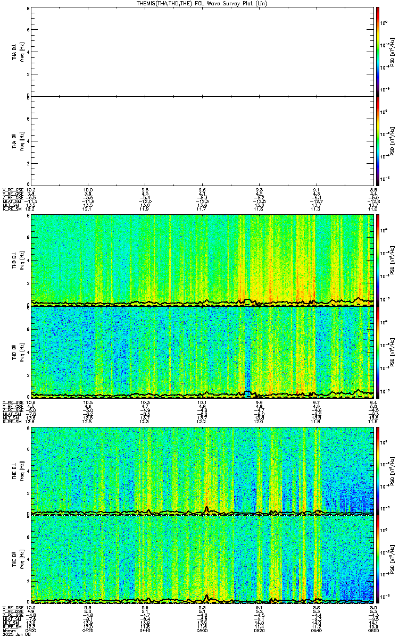Click the PSD color bar beside THE B-parallel panel
This screenshot has height=638, width=399.
tap(377, 559)
